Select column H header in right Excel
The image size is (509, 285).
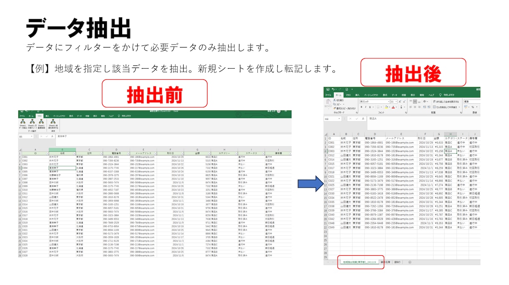450,134
